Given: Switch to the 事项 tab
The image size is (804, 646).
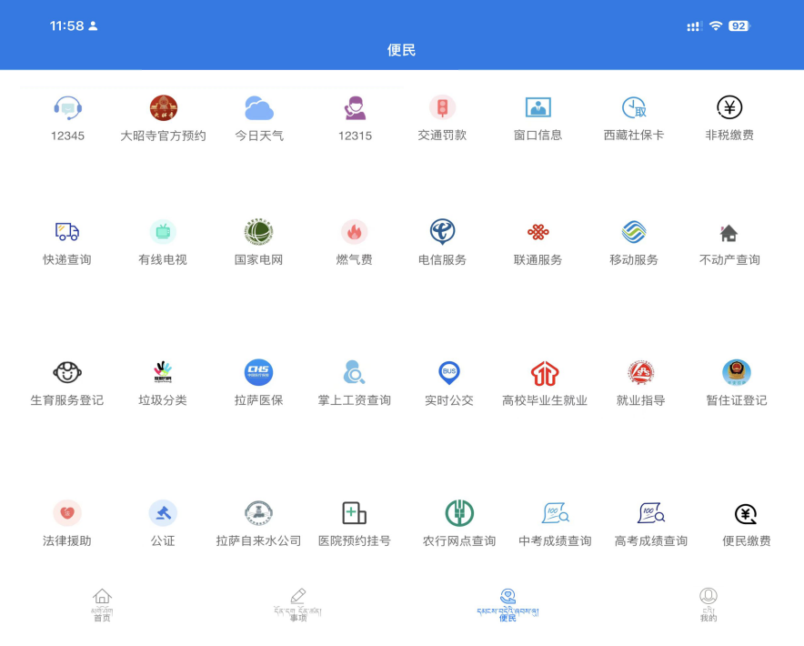Looking at the screenshot, I should 297,604.
